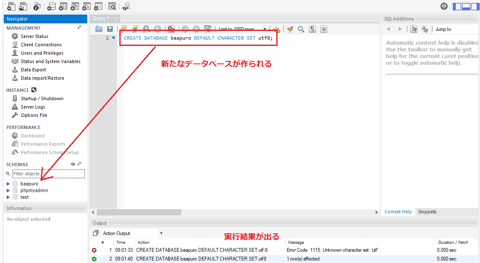Toggle stop-on-error for script execution
This screenshot has width=480, height=263.
(x=171, y=29)
